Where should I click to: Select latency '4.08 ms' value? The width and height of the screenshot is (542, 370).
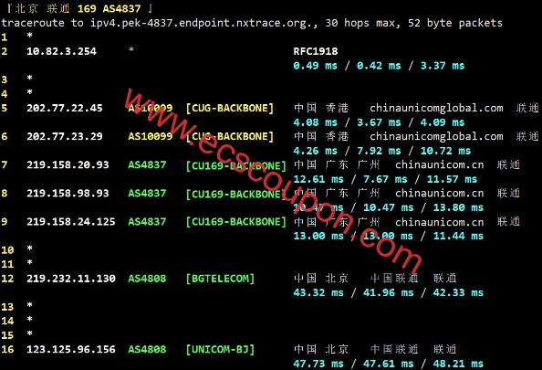[315, 122]
